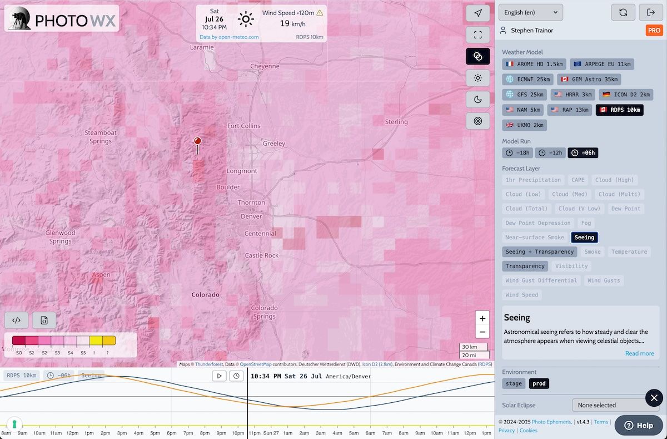Screen dimensions: 667x439
Task: Open Read more about Seeing
Action: tap(639, 353)
